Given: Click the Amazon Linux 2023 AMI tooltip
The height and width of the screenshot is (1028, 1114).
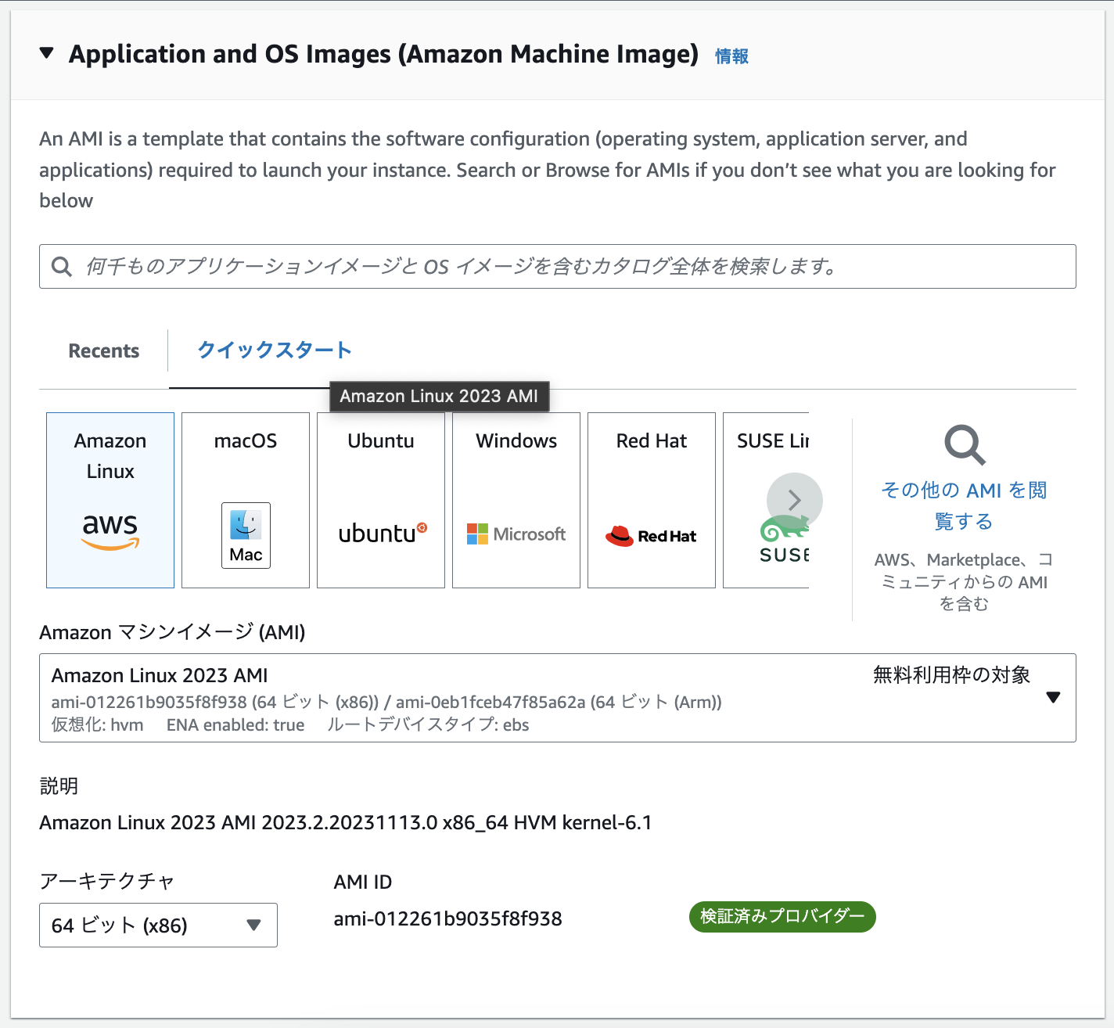Looking at the screenshot, I should coord(439,396).
